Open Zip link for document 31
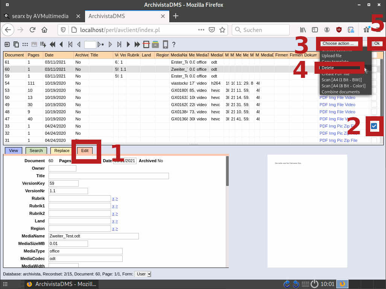The width and height of the screenshot is (386, 289). (x=346, y=140)
